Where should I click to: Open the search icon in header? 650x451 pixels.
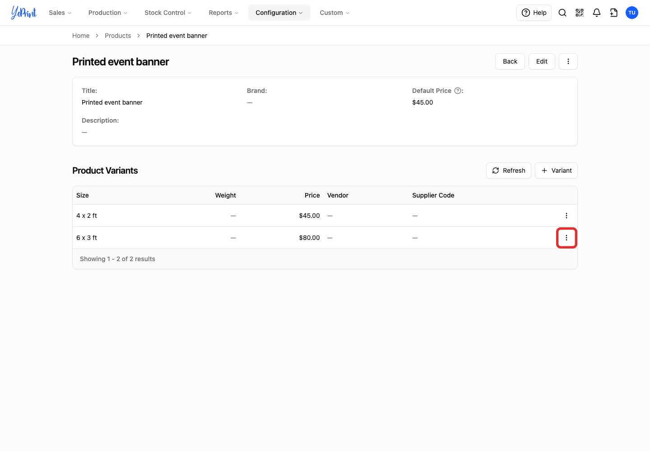point(562,13)
